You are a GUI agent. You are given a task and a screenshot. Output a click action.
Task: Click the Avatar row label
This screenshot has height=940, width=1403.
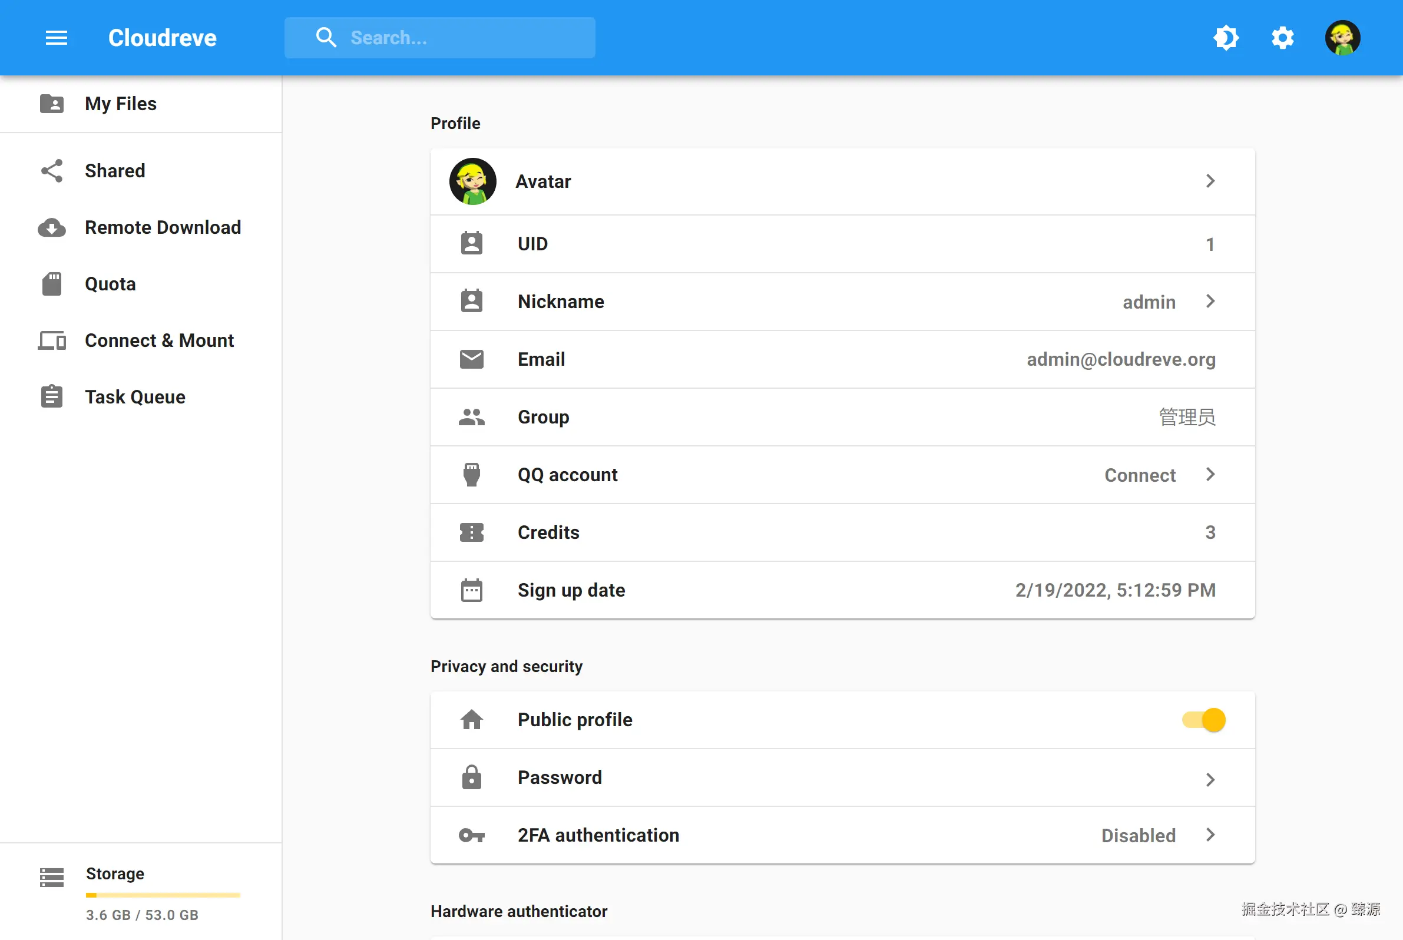click(x=543, y=181)
